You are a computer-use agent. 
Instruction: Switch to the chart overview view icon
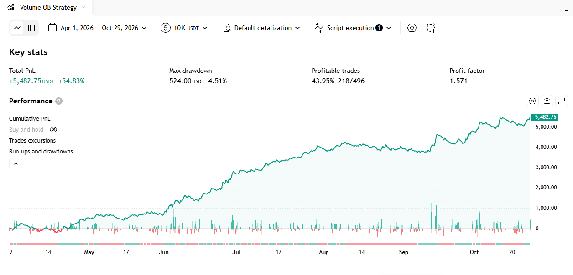(17, 28)
